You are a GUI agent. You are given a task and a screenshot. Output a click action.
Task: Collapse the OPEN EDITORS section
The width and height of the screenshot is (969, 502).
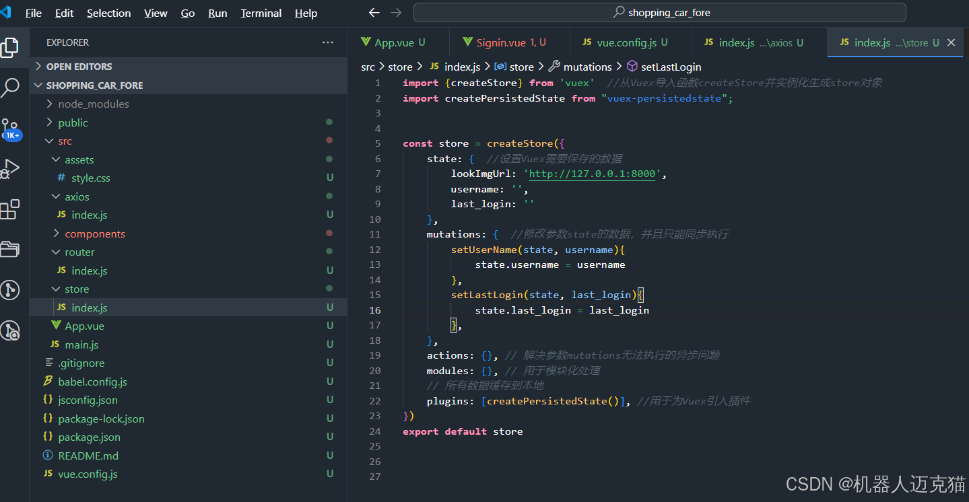click(38, 67)
